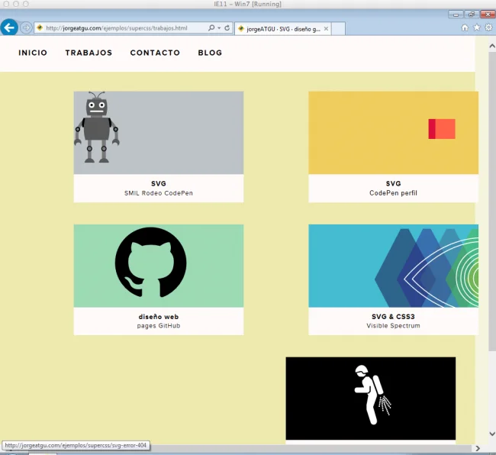Close the jorgeATGU browser tab
Image resolution: width=496 pixels, height=455 pixels.
[326, 29]
